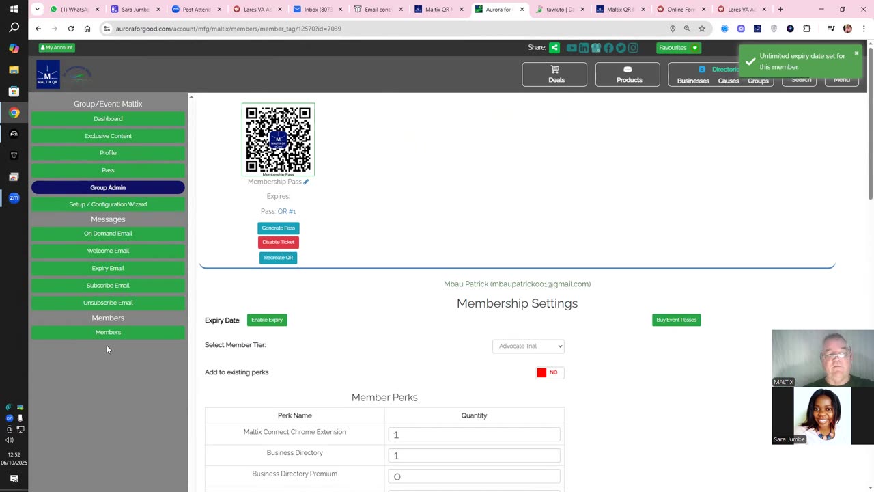Open the YouTube share icon
The height and width of the screenshot is (492, 874).
[x=572, y=48]
